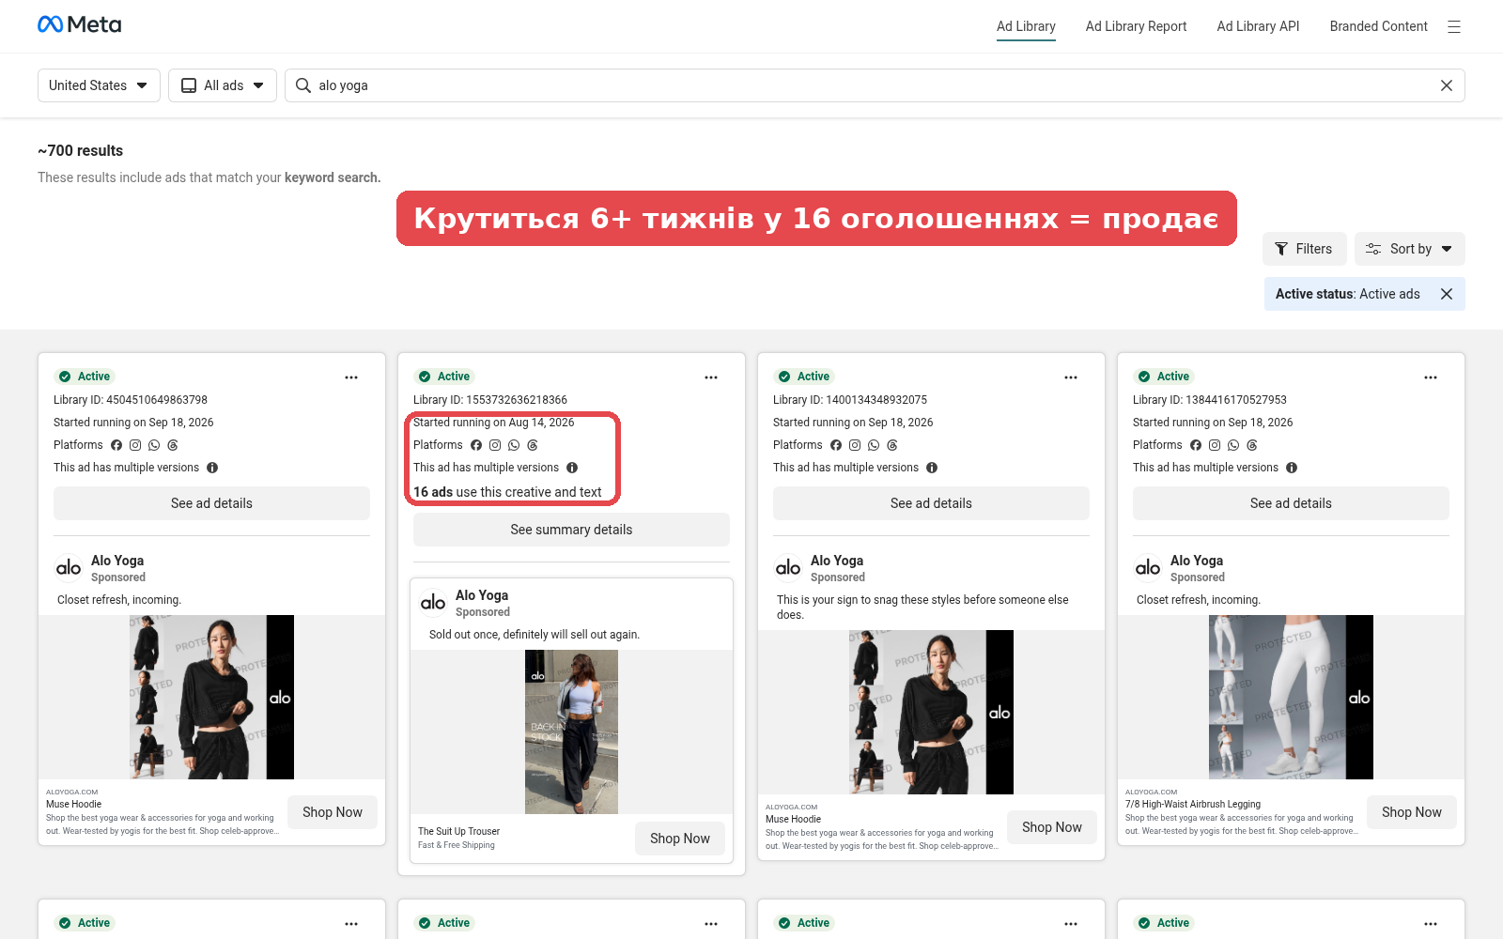The height and width of the screenshot is (939, 1503).
Task: Click Instagram platform icon on ad 1553732636218366
Action: coord(495,445)
